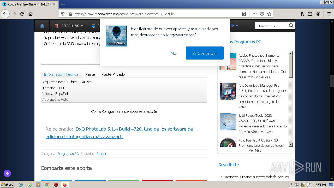Viewport: 334px width, 188px height.
Task: Open Ant Download Manager Pro thumbnail
Action: point(228,91)
